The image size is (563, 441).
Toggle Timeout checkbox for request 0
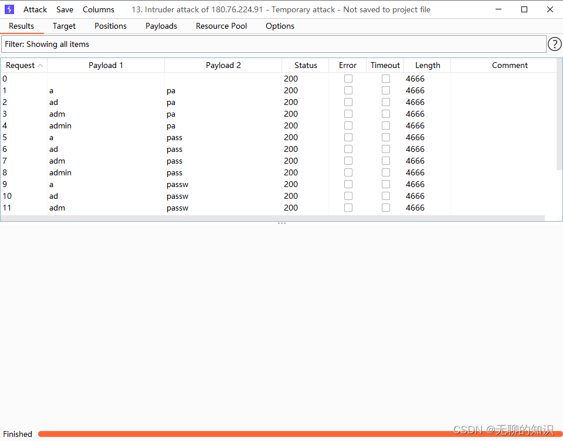pyautogui.click(x=386, y=79)
